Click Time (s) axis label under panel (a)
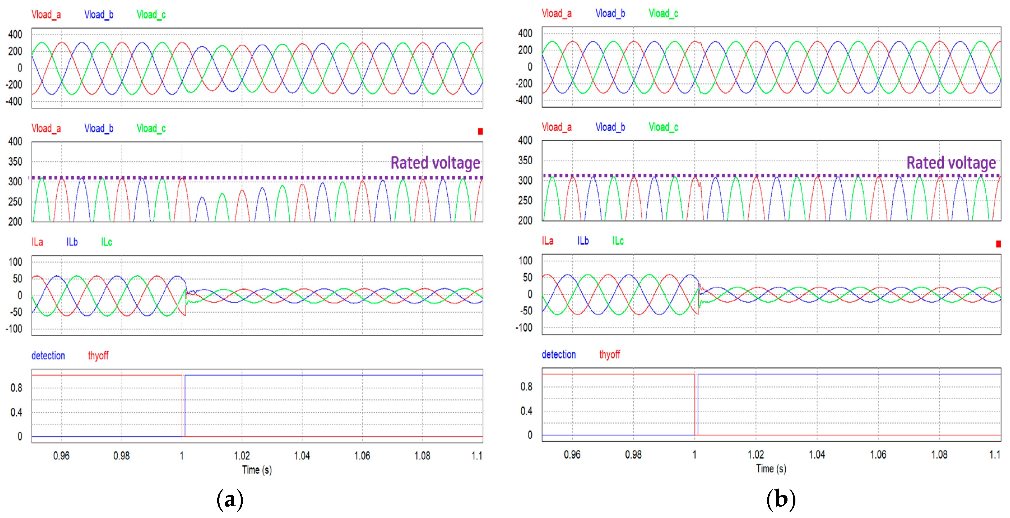The height and width of the screenshot is (518, 1010). point(257,470)
